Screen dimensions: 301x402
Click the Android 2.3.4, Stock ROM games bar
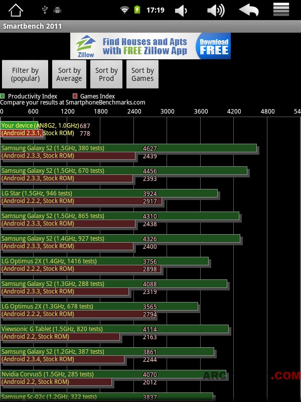pyautogui.click(x=62, y=359)
